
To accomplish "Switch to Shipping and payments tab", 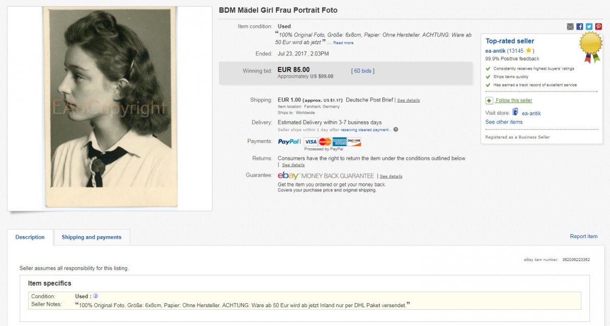I will coord(91,237).
